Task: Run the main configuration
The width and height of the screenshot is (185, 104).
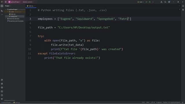Action: (147, 2)
